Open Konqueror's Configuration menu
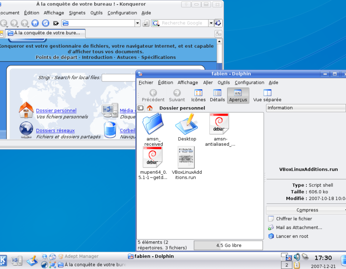Viewport: 346px width, 269px height. tap(122, 13)
